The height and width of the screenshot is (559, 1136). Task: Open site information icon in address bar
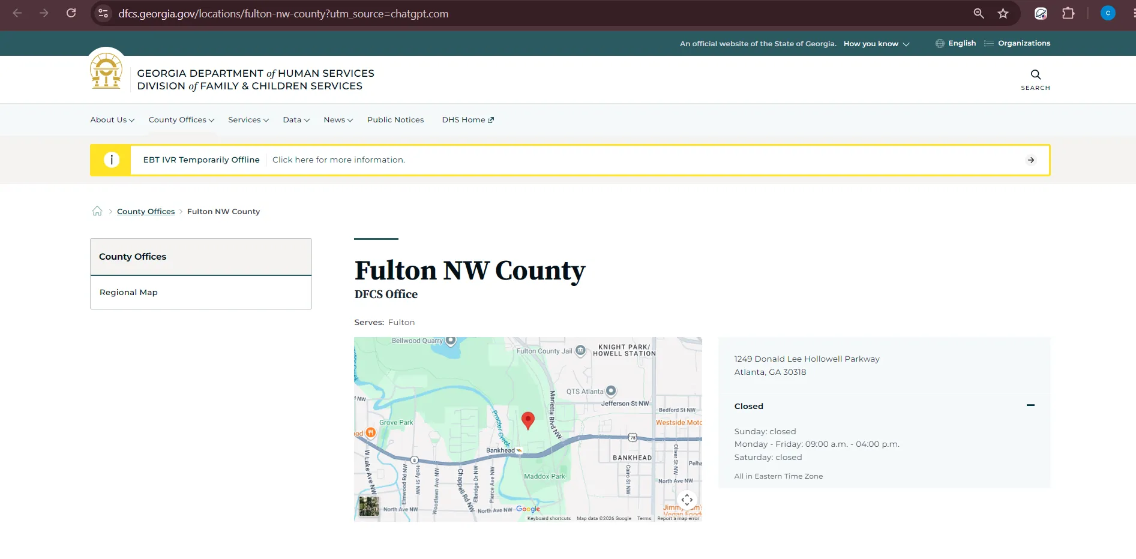click(103, 13)
